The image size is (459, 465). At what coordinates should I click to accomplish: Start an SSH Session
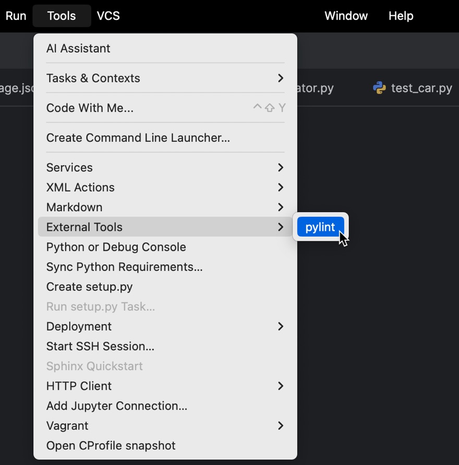(x=100, y=346)
